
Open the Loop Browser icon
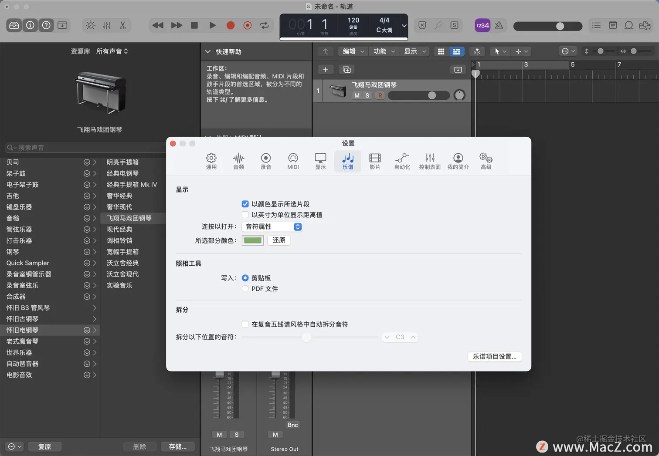coord(628,25)
